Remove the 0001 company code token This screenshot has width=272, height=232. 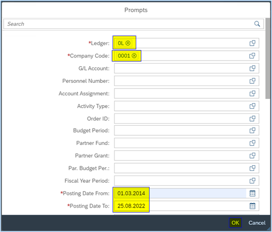[x=134, y=55]
